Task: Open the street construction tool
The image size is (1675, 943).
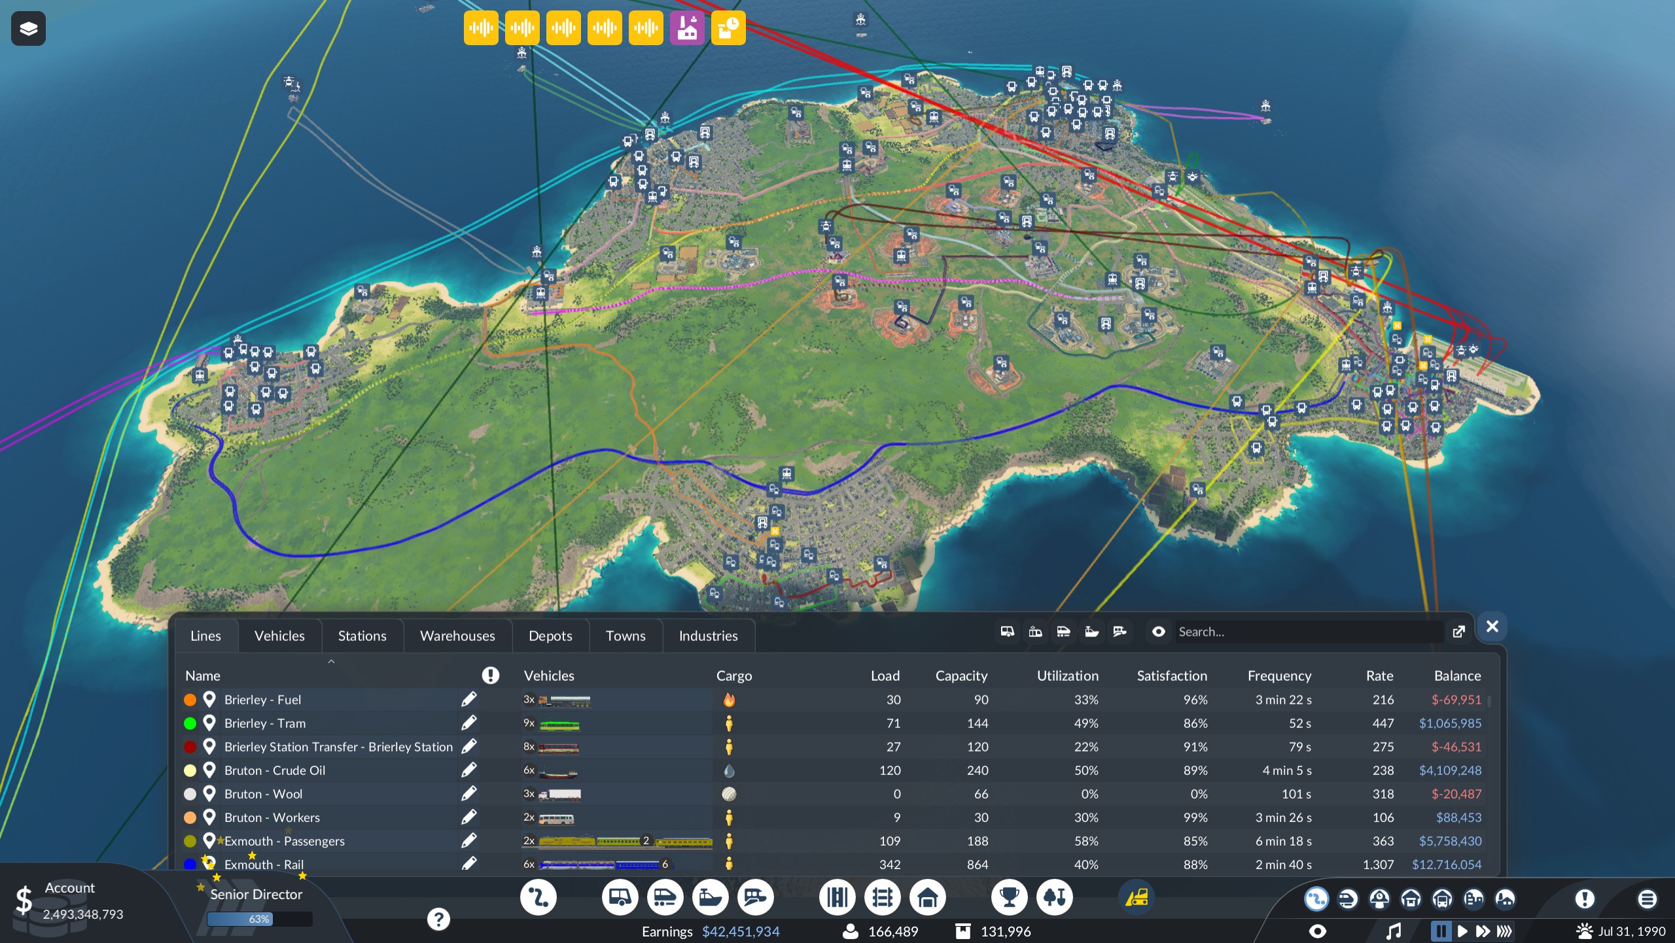Action: (x=837, y=897)
